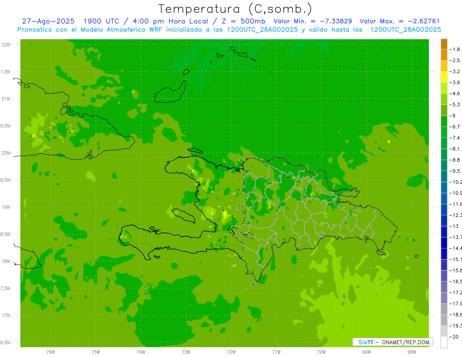The image size is (462, 357).
Task: Click the '17N' latitude axis label
Action: 6,315
